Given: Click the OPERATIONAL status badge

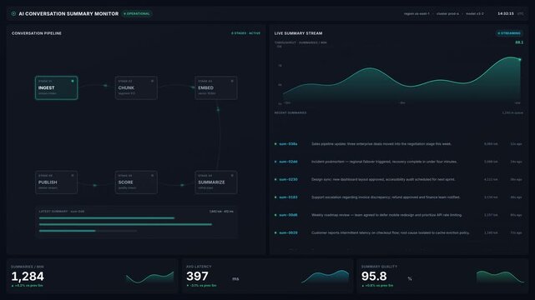Looking at the screenshot, I should coord(137,13).
